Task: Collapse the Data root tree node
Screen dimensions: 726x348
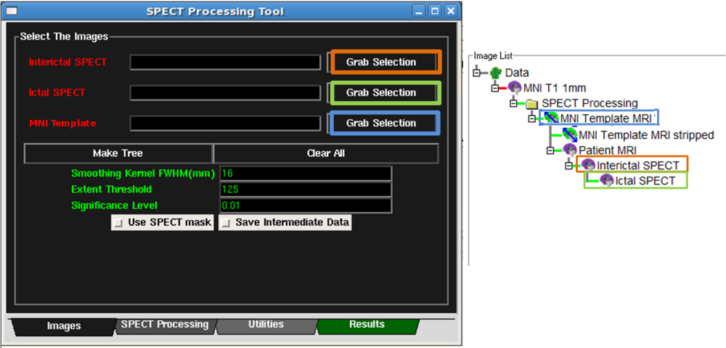Action: click(x=477, y=73)
